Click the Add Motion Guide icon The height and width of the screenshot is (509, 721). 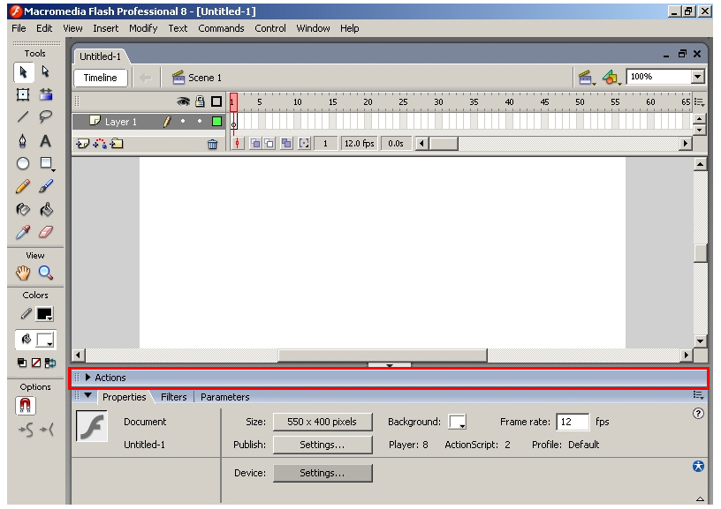click(x=99, y=144)
